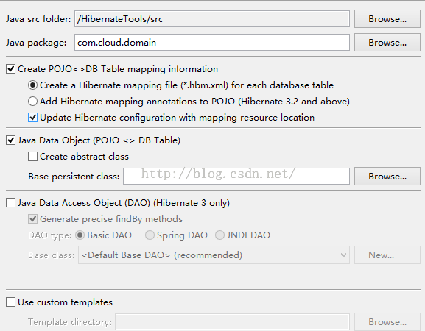Click Browse for Base persistent class
Viewport: 425px width, 331px height.
point(387,177)
